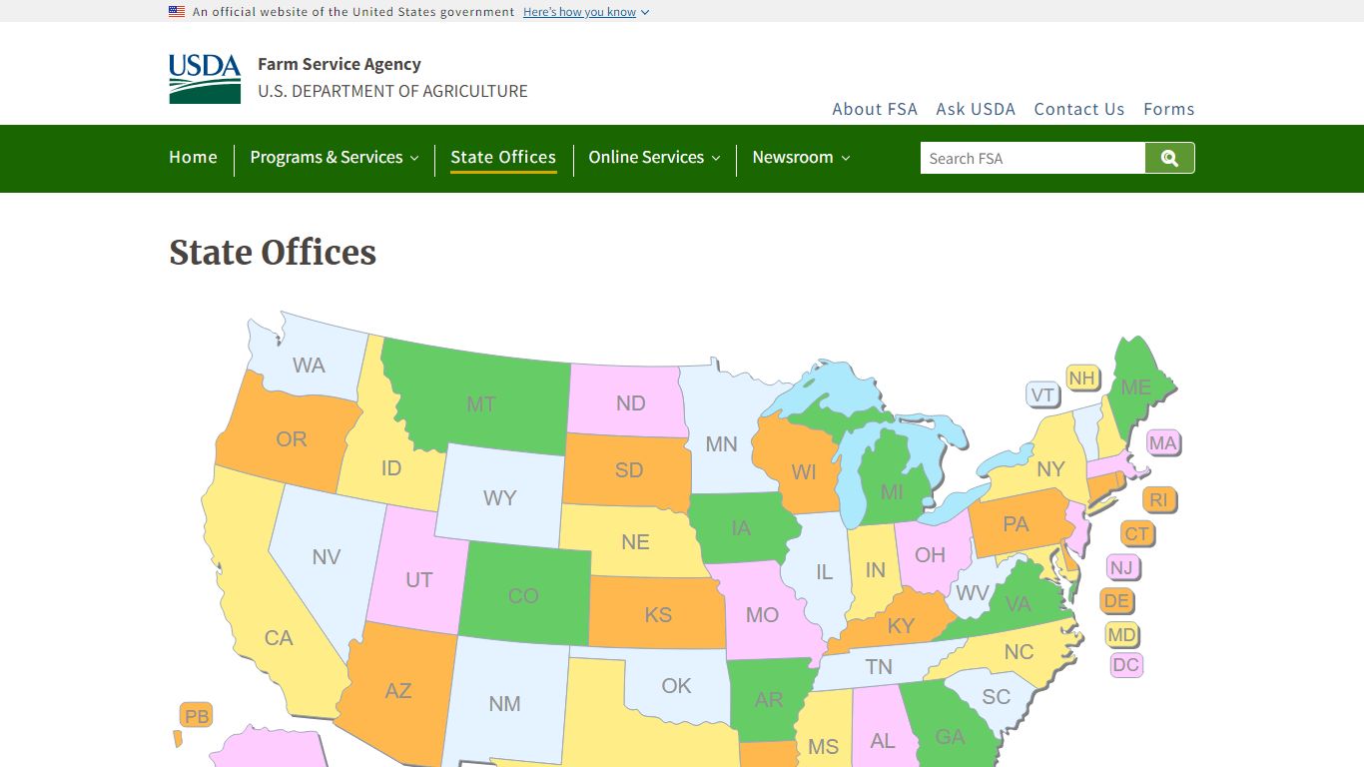This screenshot has height=767, width=1364.
Task: Click Idaho (ID) on the map
Action: [x=390, y=467]
